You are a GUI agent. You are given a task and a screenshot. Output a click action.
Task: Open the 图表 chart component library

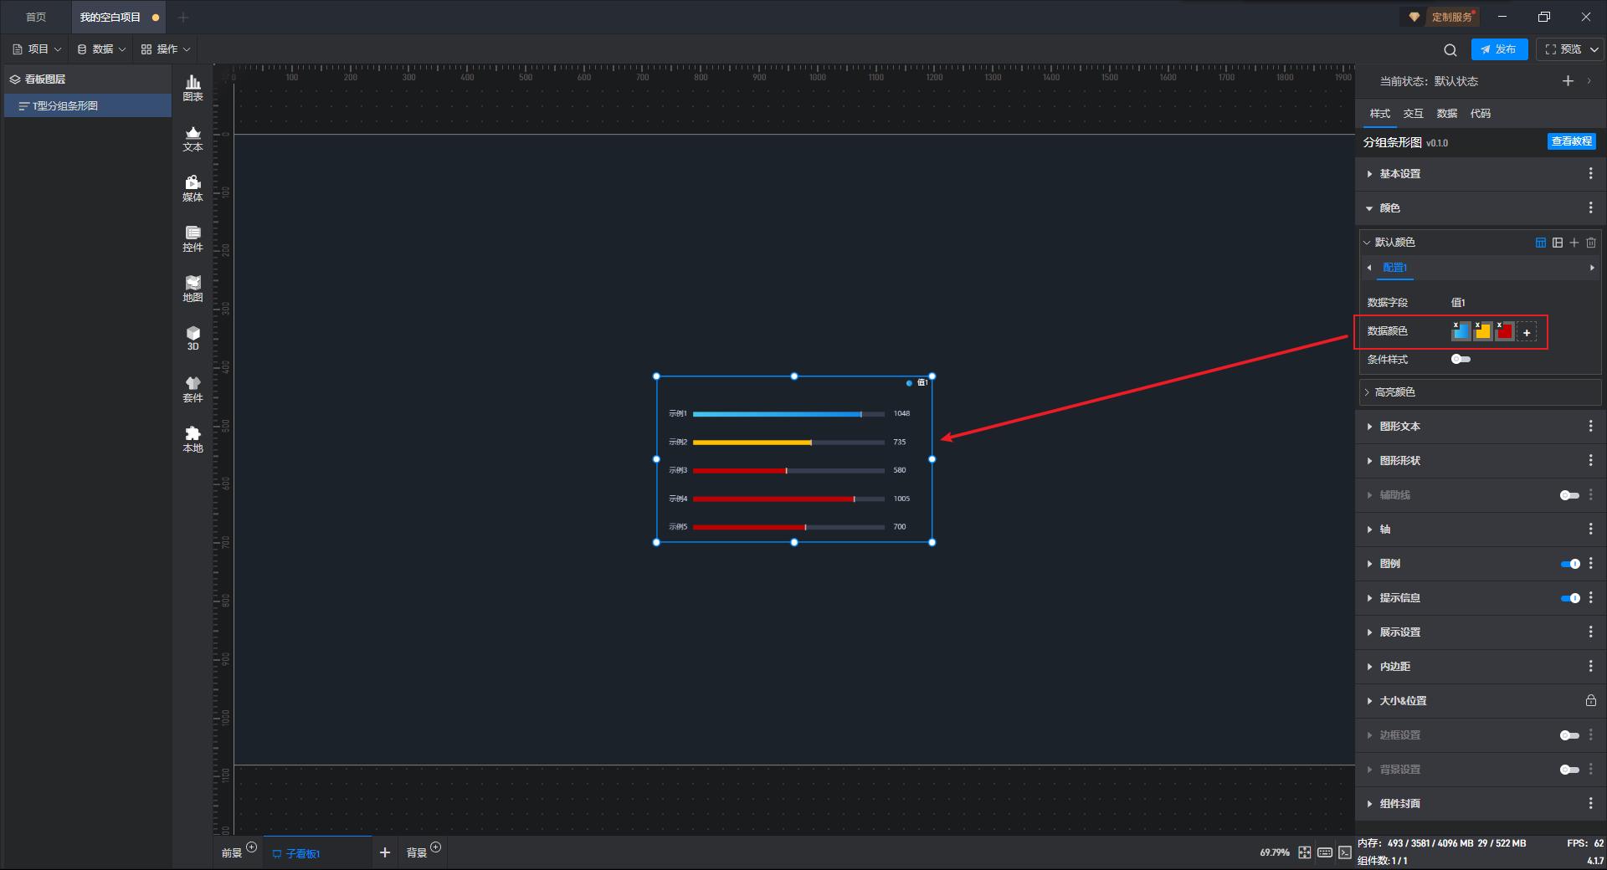(193, 88)
